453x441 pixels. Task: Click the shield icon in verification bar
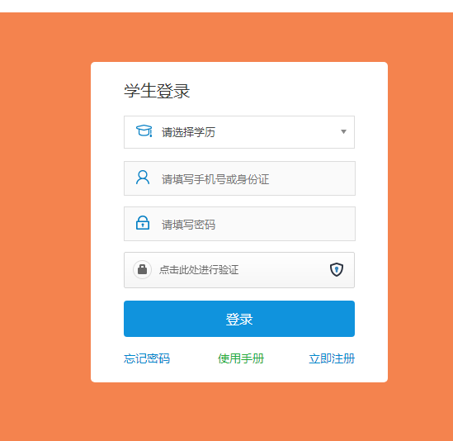coord(337,269)
